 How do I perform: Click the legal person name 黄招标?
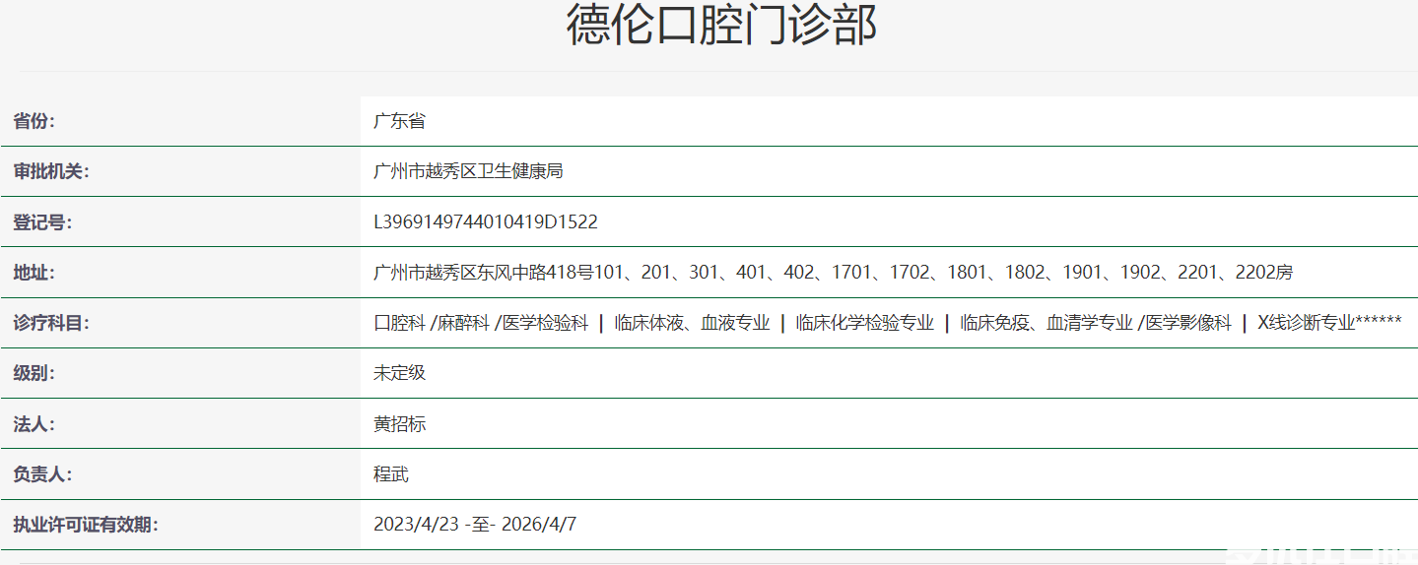[x=400, y=424]
